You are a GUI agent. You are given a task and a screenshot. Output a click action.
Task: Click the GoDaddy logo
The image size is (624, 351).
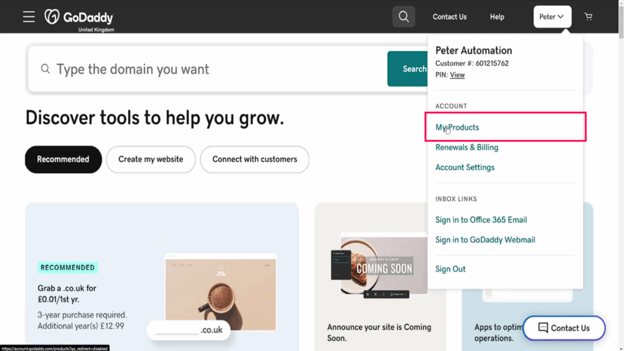click(x=79, y=17)
